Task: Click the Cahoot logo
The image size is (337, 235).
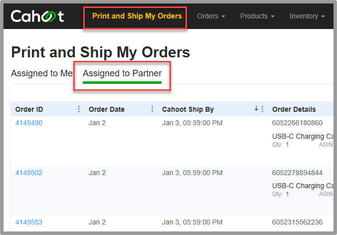Action: pos(37,16)
